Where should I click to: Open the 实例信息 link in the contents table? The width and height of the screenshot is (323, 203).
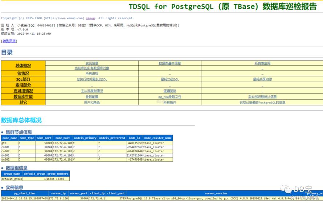tap(92, 63)
